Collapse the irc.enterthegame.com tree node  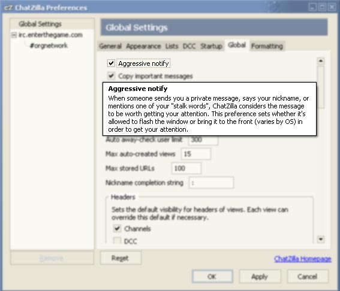click(14, 35)
